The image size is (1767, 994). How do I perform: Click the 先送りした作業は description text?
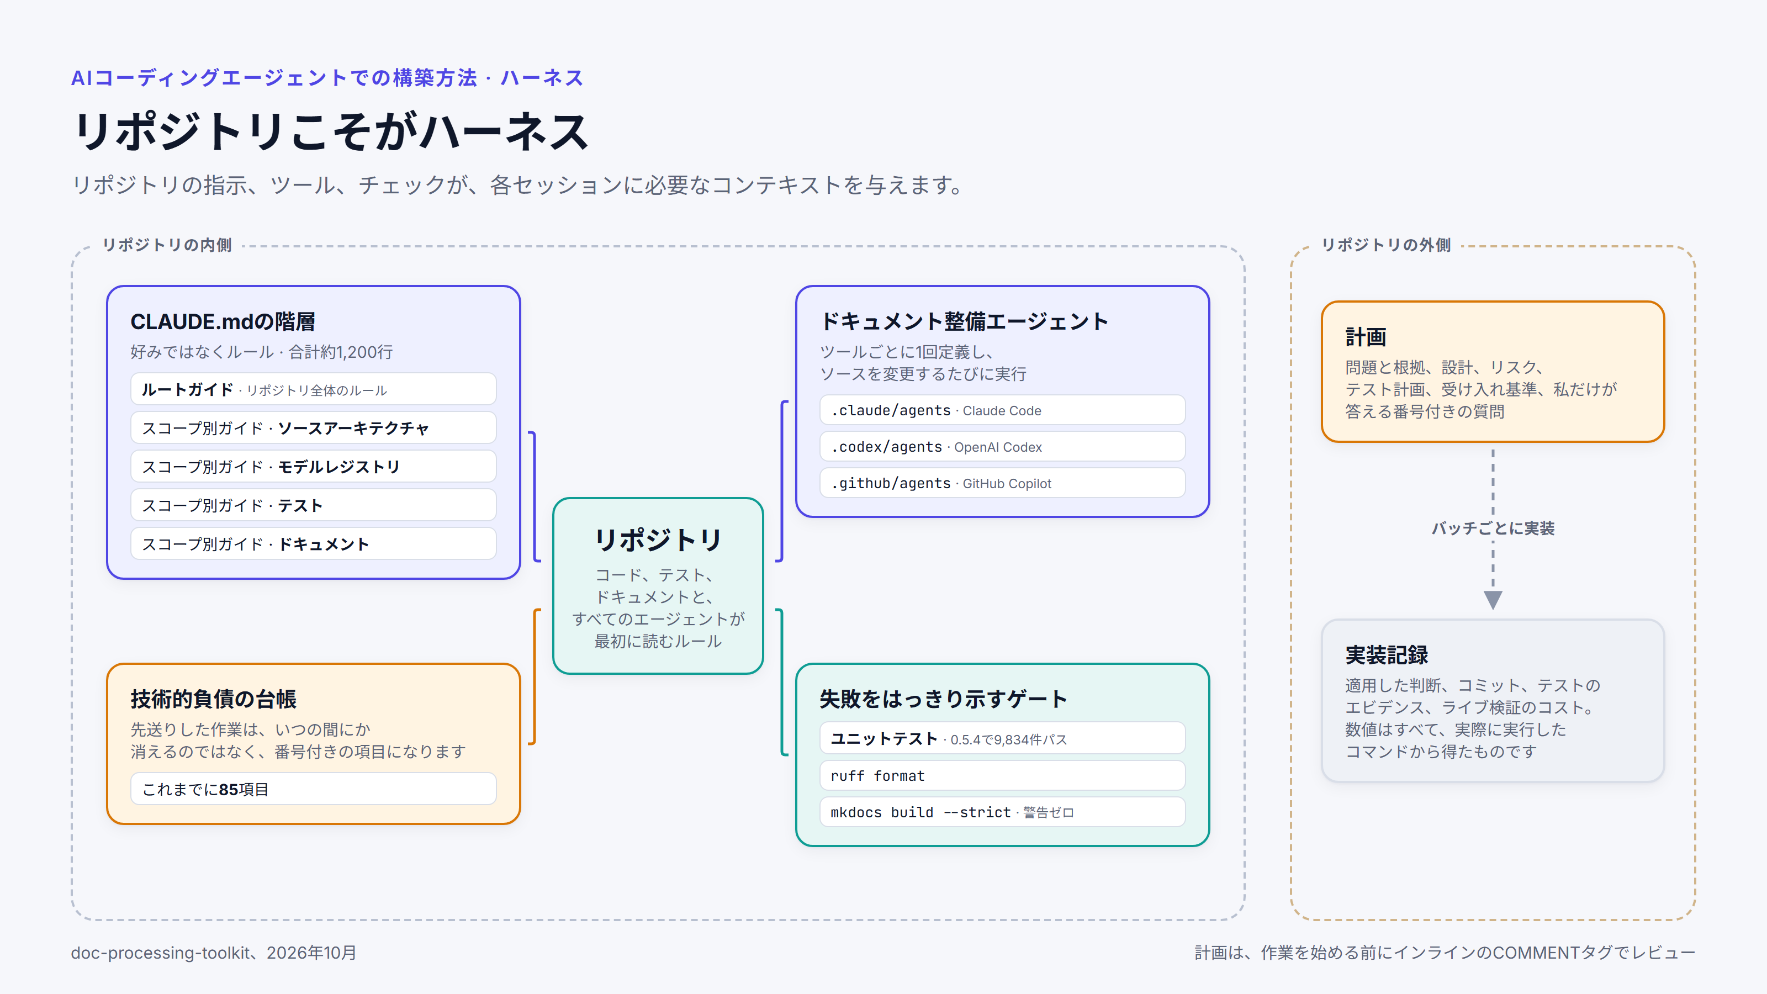coord(298,741)
